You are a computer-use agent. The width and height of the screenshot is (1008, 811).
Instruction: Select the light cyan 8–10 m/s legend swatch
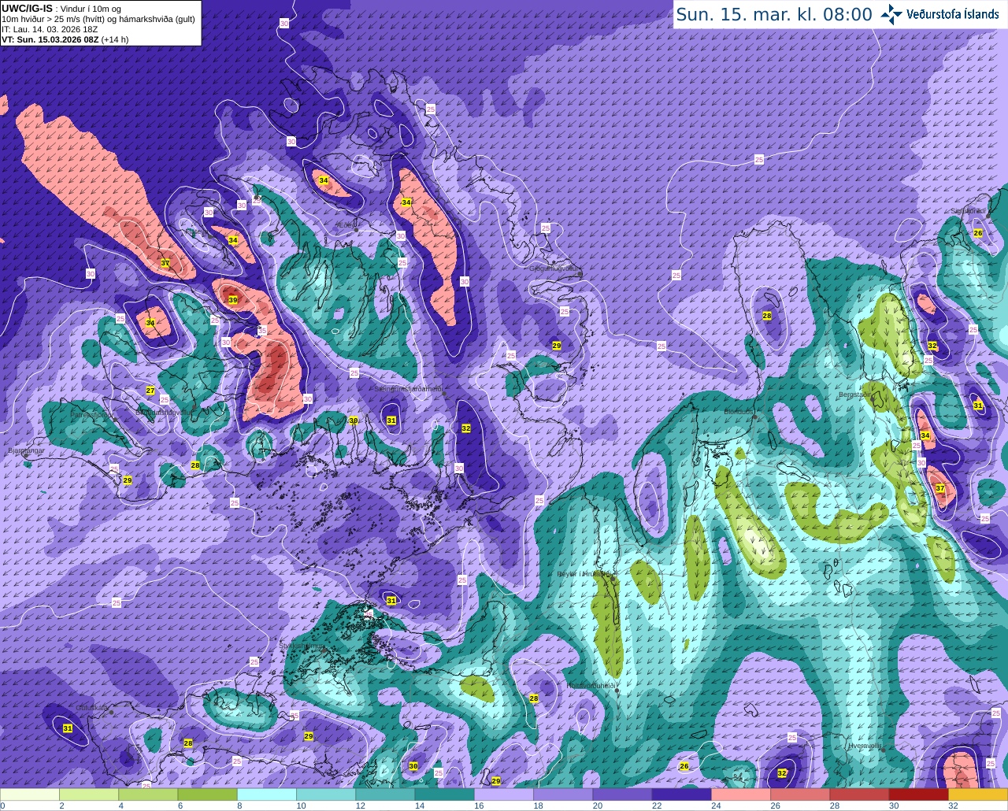tap(267, 794)
